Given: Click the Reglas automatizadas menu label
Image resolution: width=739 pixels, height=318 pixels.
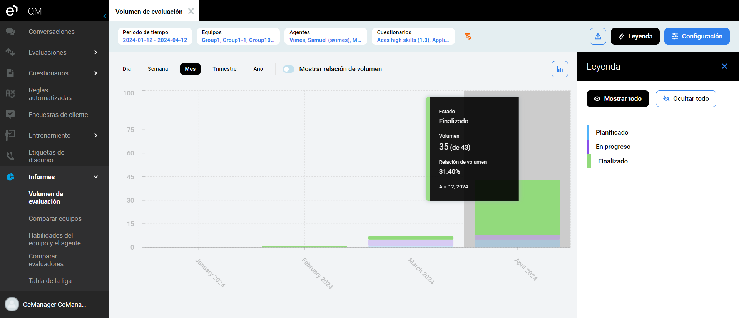Looking at the screenshot, I should coord(50,94).
